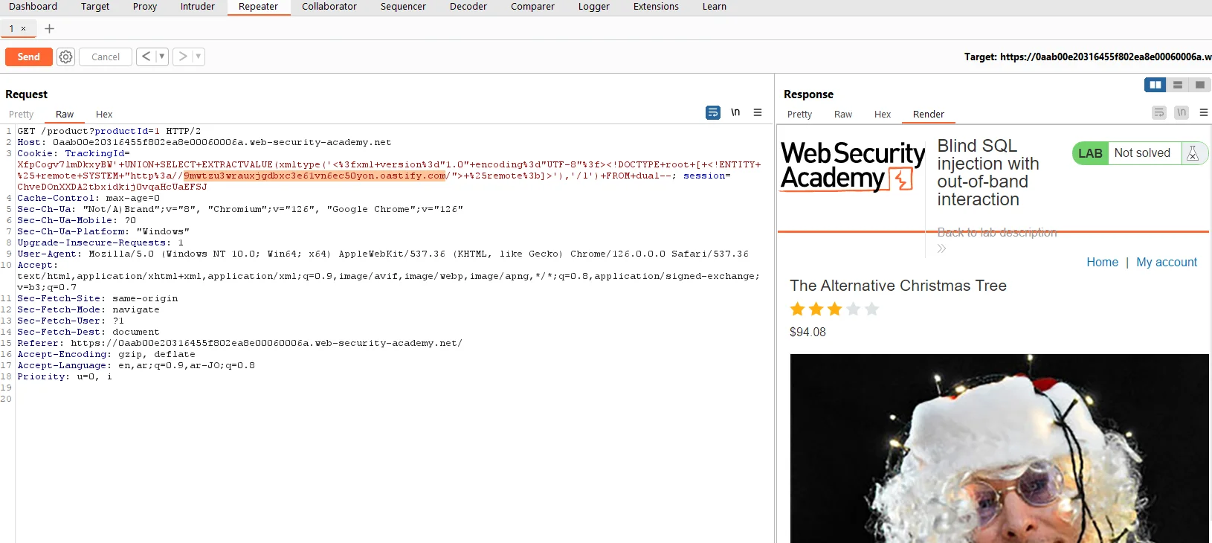
Task: Click the lab flask icon
Action: pyautogui.click(x=1193, y=153)
